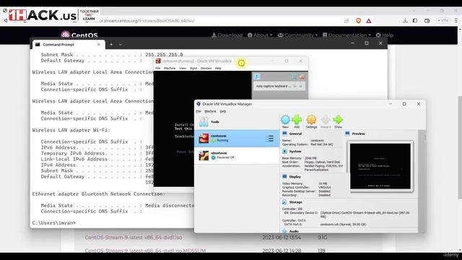
Task: Click the CentOS logo on webpage
Action: [x=79, y=35]
